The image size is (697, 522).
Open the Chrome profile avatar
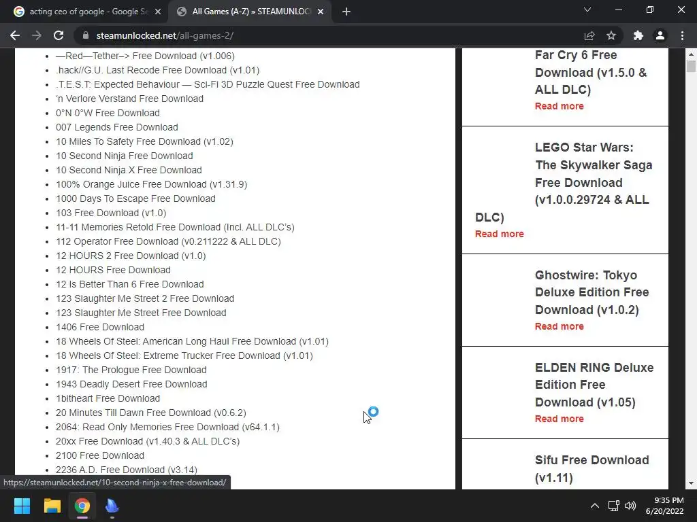pyautogui.click(x=660, y=35)
